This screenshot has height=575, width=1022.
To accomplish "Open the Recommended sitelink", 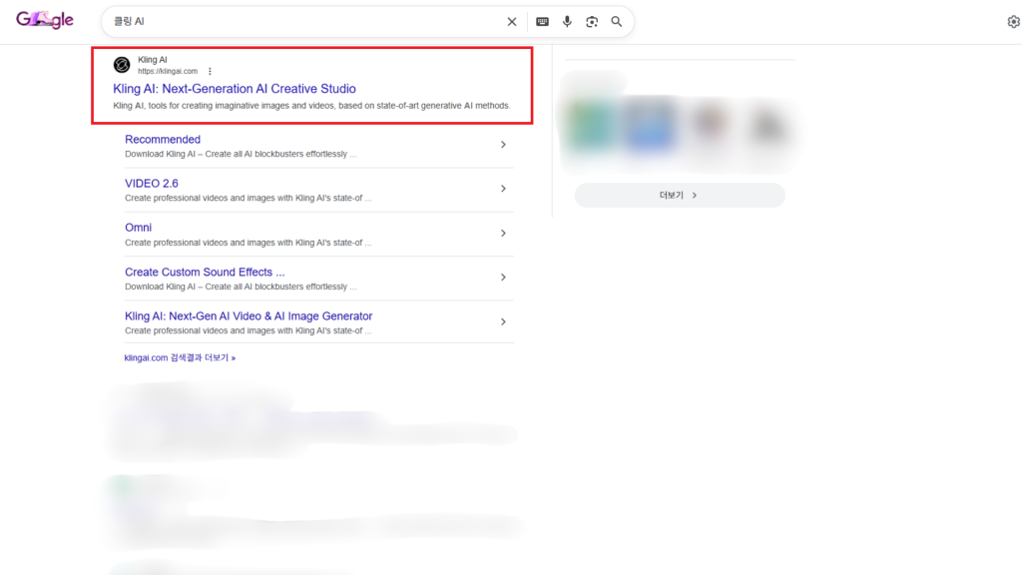I will [x=163, y=140].
